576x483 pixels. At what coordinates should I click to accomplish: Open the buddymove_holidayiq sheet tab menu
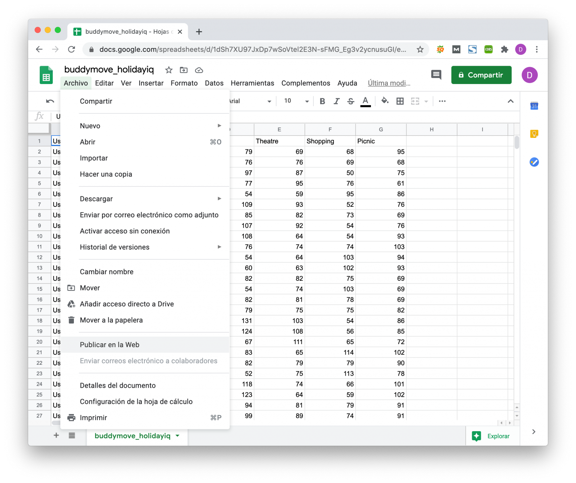(x=177, y=436)
